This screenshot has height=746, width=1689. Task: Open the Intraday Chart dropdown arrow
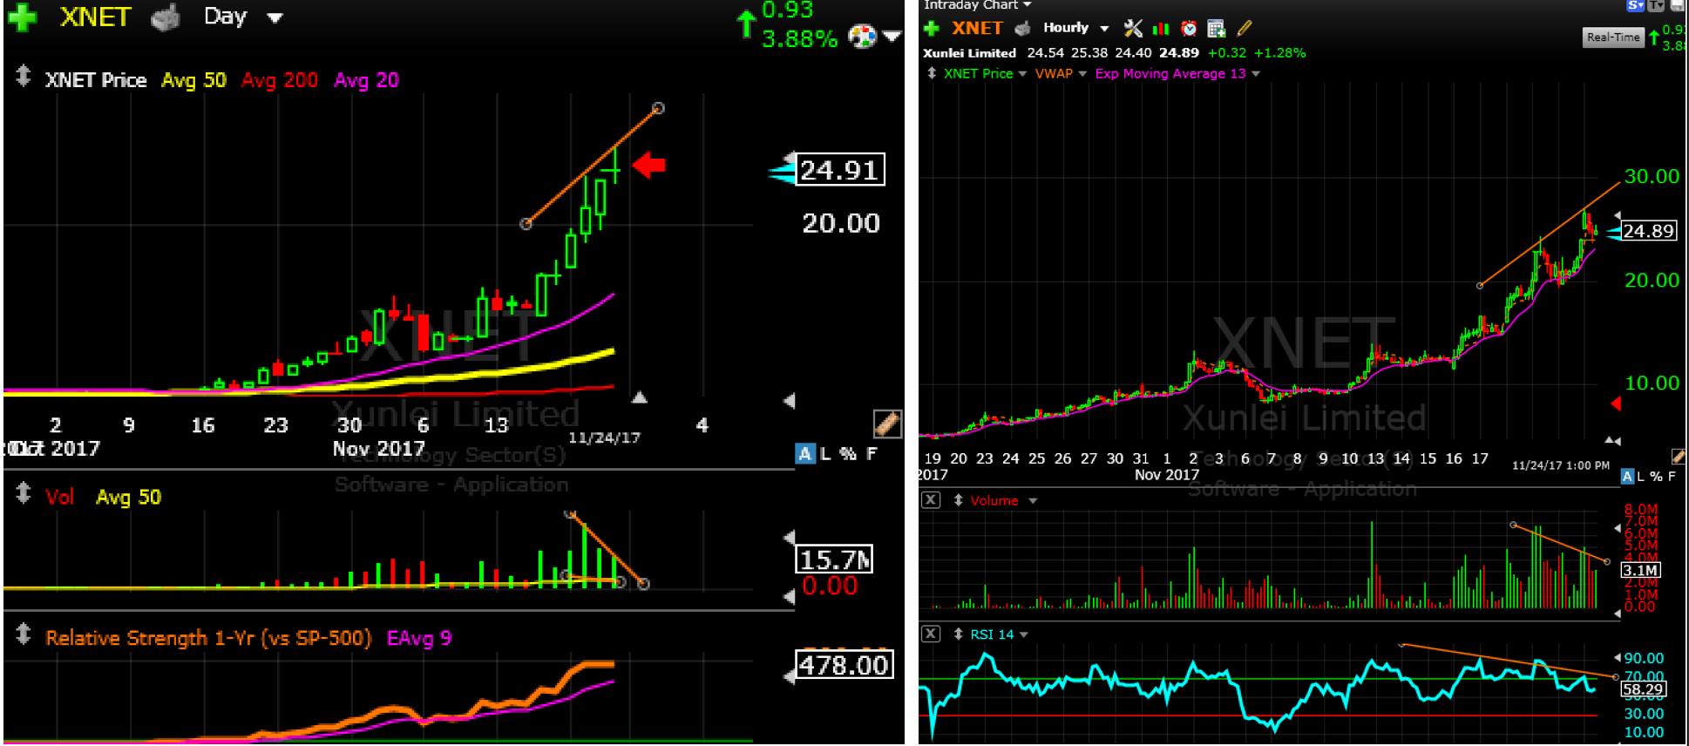point(1028,5)
